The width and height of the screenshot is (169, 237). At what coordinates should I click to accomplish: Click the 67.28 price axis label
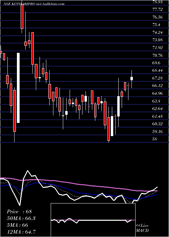tap(158, 78)
